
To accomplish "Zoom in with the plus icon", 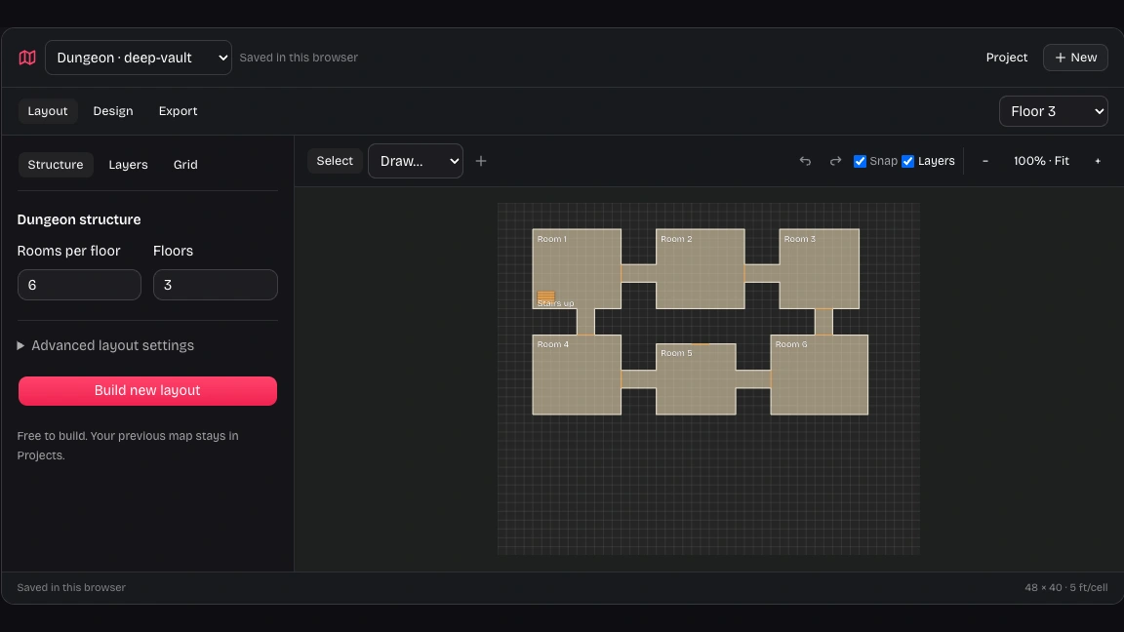I will (1098, 161).
